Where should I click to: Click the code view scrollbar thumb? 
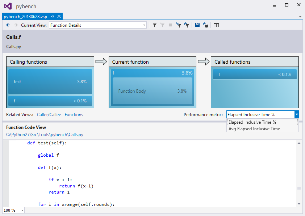pyautogui.click(x=299, y=188)
